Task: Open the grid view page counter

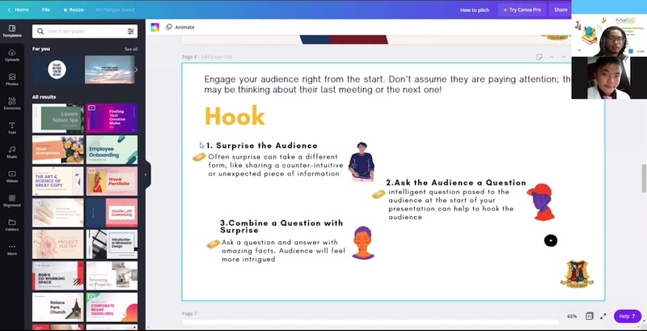Action: coord(589,316)
